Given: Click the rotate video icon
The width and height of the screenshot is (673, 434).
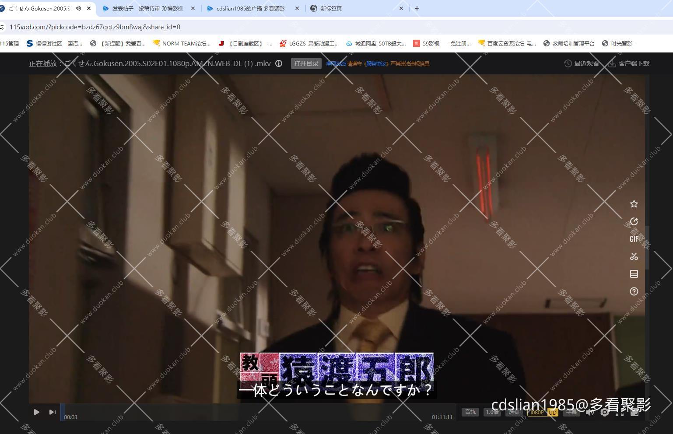Looking at the screenshot, I should point(634,221).
